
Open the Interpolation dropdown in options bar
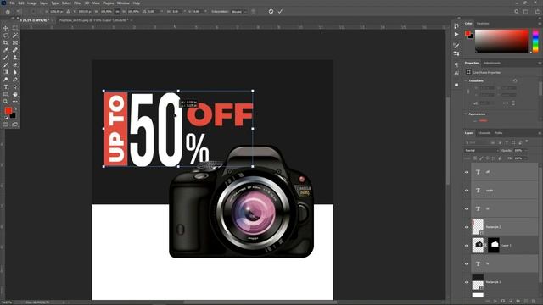[239, 11]
